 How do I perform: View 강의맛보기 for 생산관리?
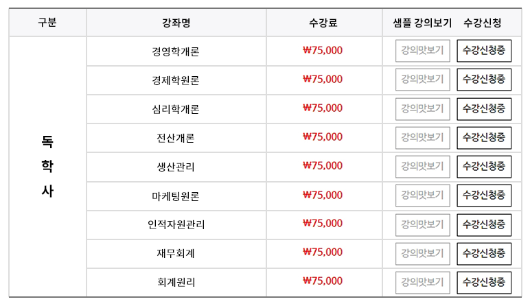pos(422,167)
